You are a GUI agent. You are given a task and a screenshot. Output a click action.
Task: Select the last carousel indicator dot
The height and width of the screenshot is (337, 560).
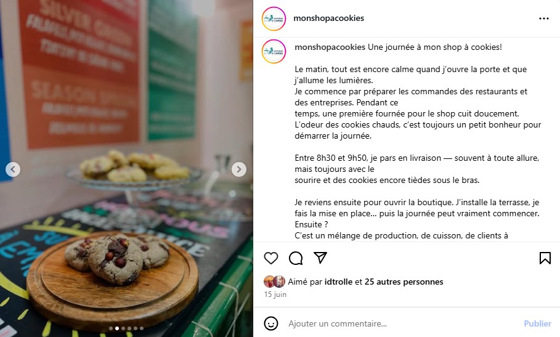click(x=142, y=328)
